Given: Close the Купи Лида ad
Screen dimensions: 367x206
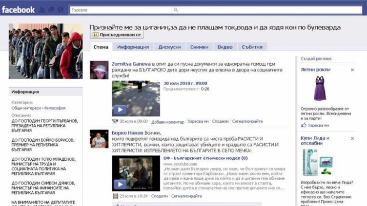Looking at the screenshot, I should tap(352, 138).
